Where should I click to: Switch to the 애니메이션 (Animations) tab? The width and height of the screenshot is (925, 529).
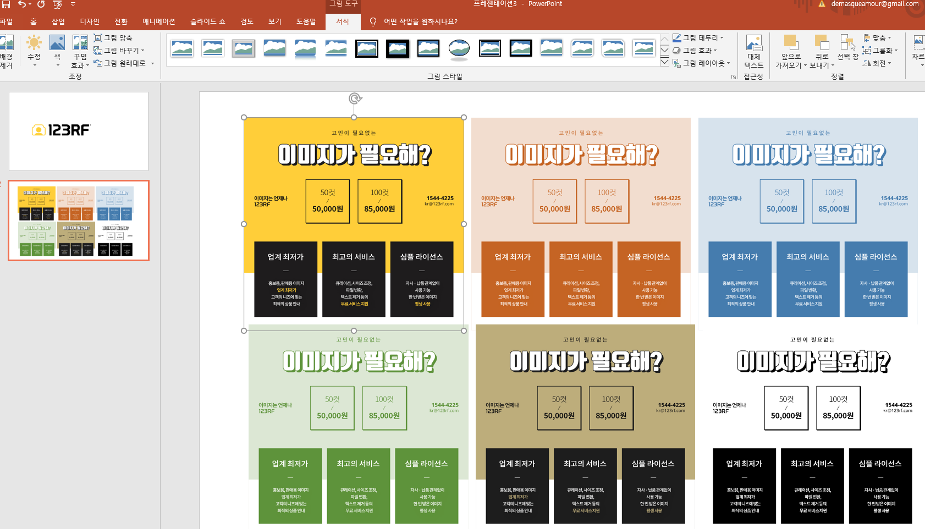[159, 22]
